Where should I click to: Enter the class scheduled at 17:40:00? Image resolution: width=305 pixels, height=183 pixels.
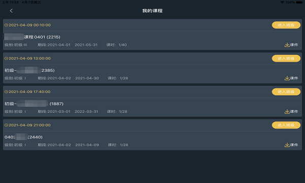(x=286, y=92)
